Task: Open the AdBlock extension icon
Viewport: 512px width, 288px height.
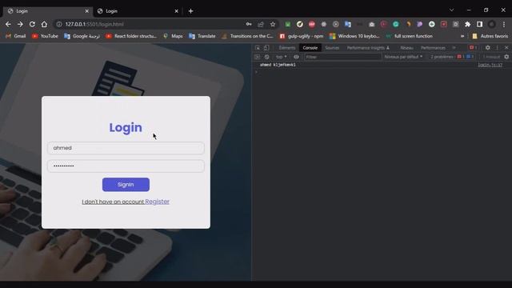Action: pos(312,24)
